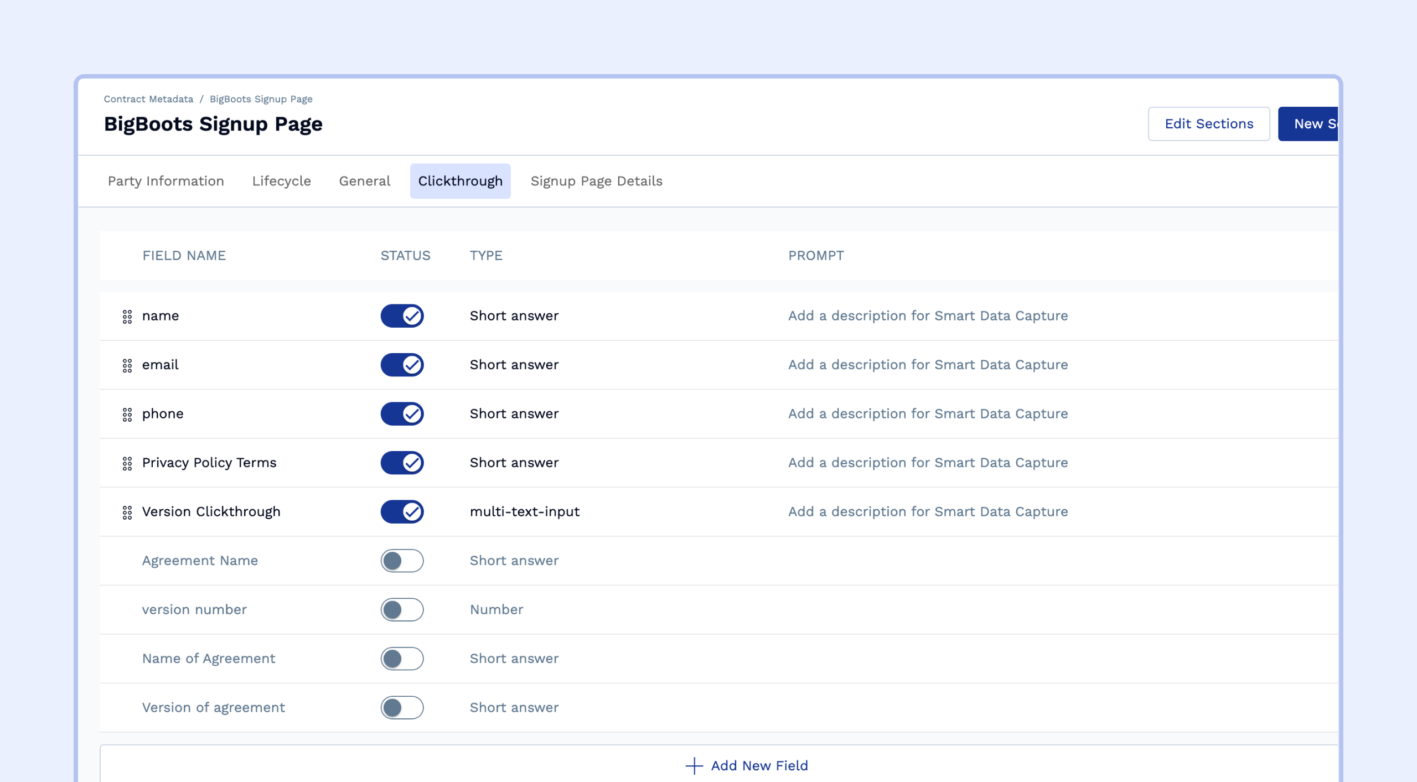
Task: Disable the name field toggle
Action: click(x=402, y=316)
